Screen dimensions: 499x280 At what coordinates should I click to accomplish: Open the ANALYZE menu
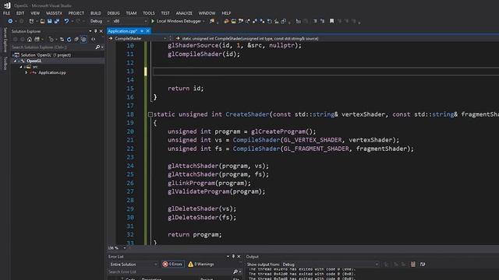click(184, 13)
